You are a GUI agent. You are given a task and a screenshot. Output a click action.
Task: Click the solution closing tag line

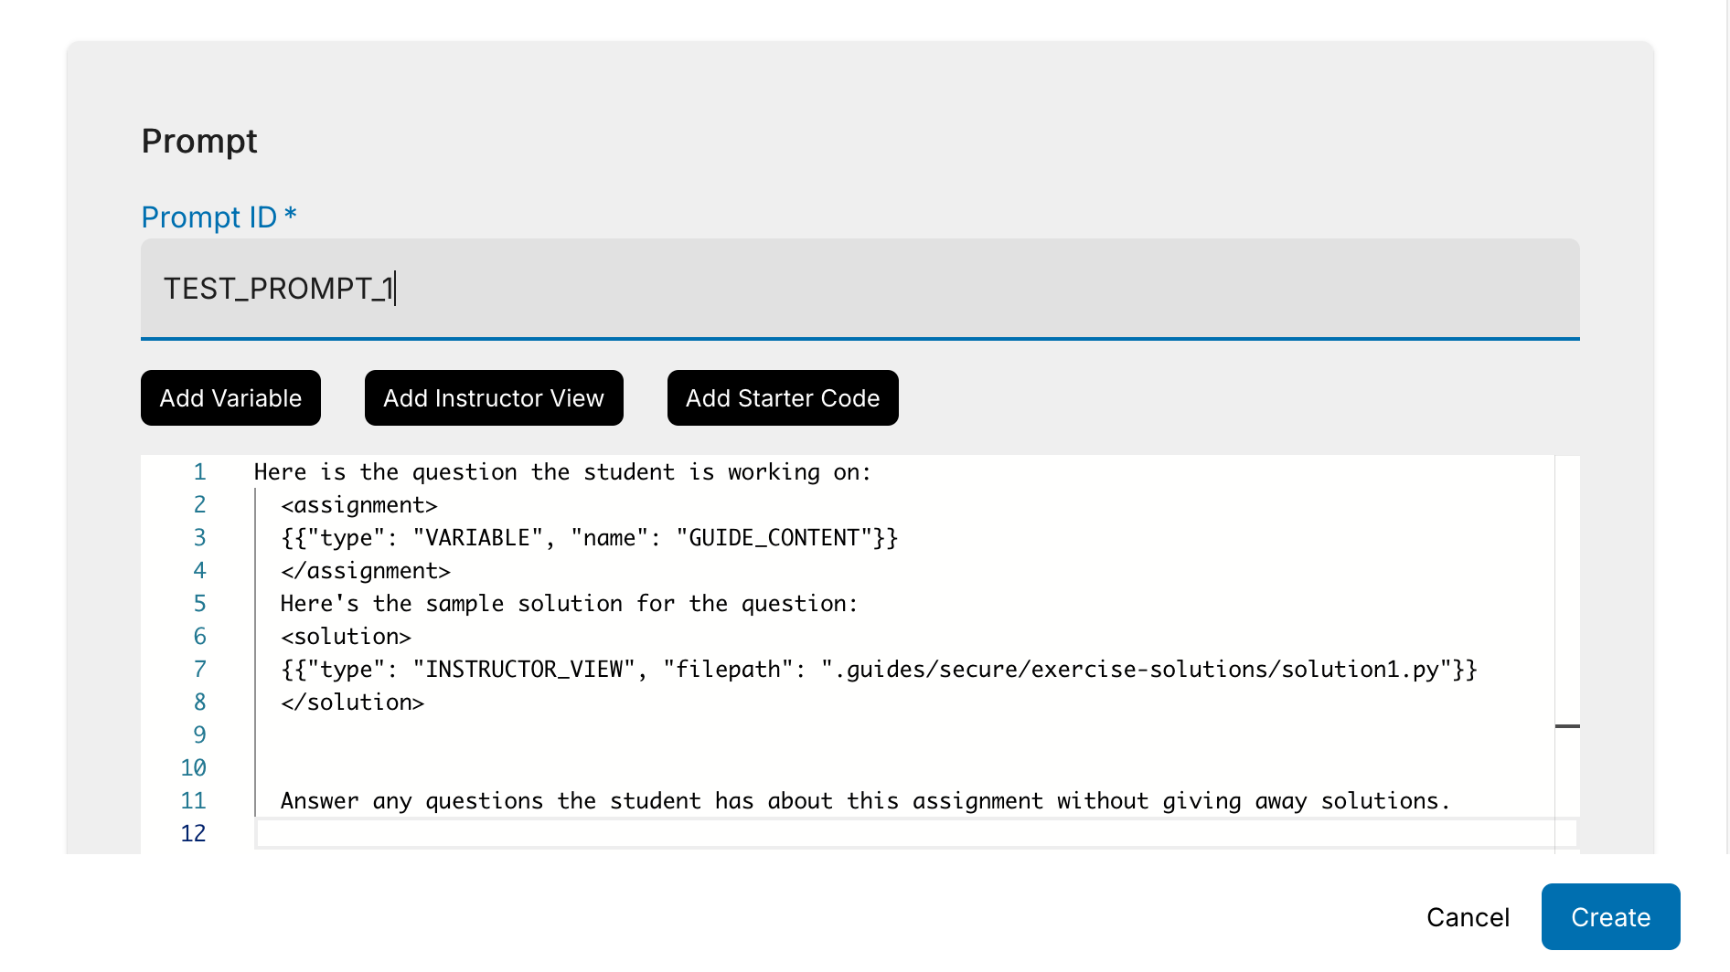pos(352,702)
